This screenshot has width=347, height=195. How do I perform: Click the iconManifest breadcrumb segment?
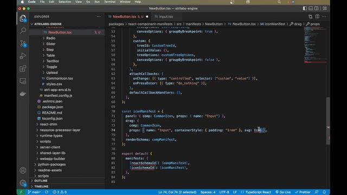point(275,24)
